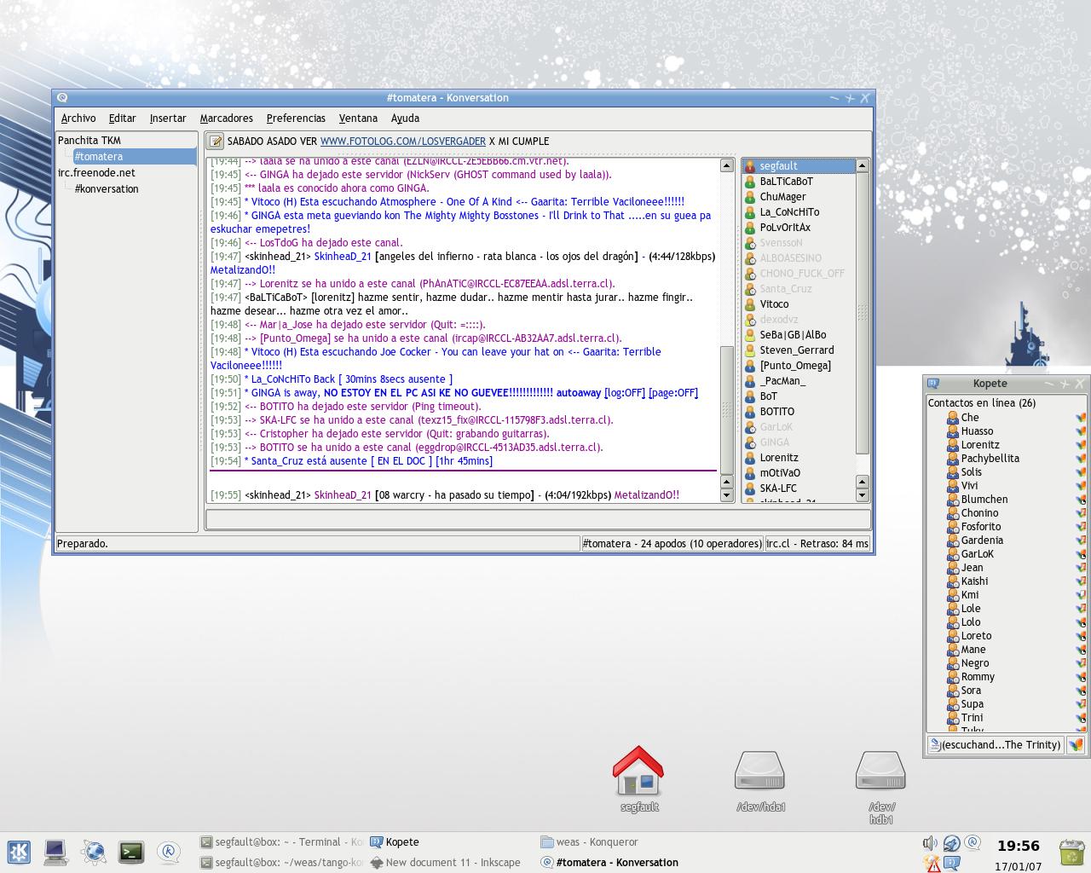Click the Konversation window menu icon in title bar
The width and height of the screenshot is (1091, 873).
coord(62,98)
